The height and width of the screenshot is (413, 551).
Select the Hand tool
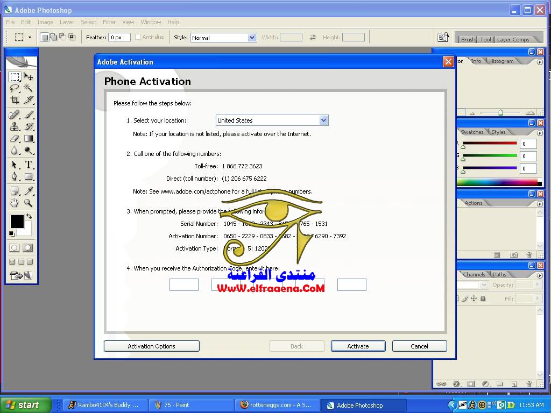pyautogui.click(x=15, y=203)
